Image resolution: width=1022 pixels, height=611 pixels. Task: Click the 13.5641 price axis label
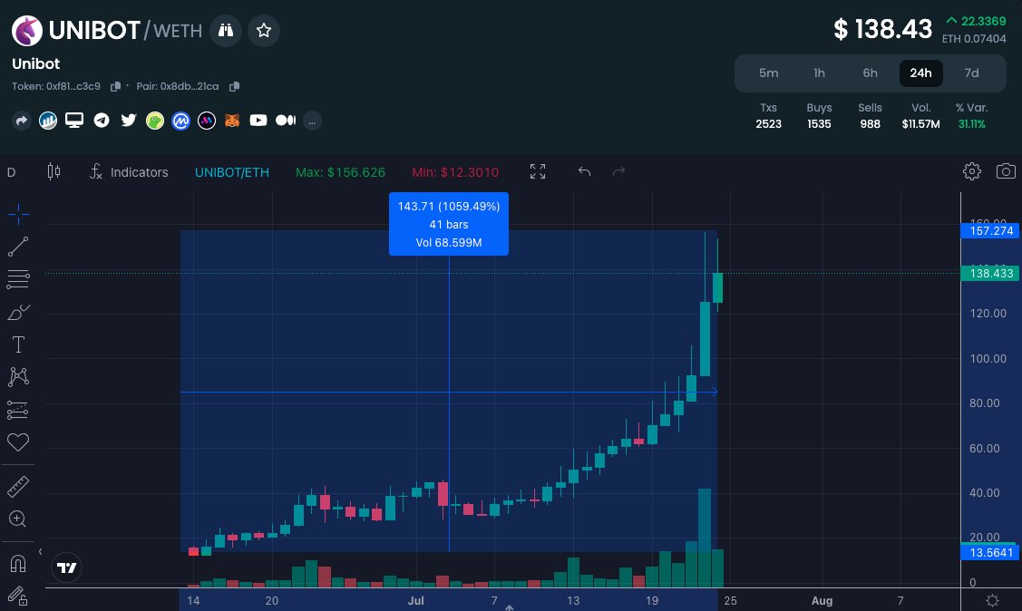pos(990,552)
